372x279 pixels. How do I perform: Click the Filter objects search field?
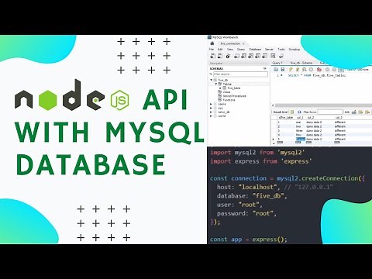240,74
